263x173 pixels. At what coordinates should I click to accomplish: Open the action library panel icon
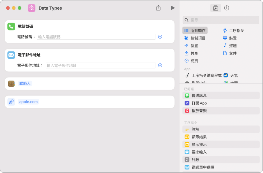215,8
